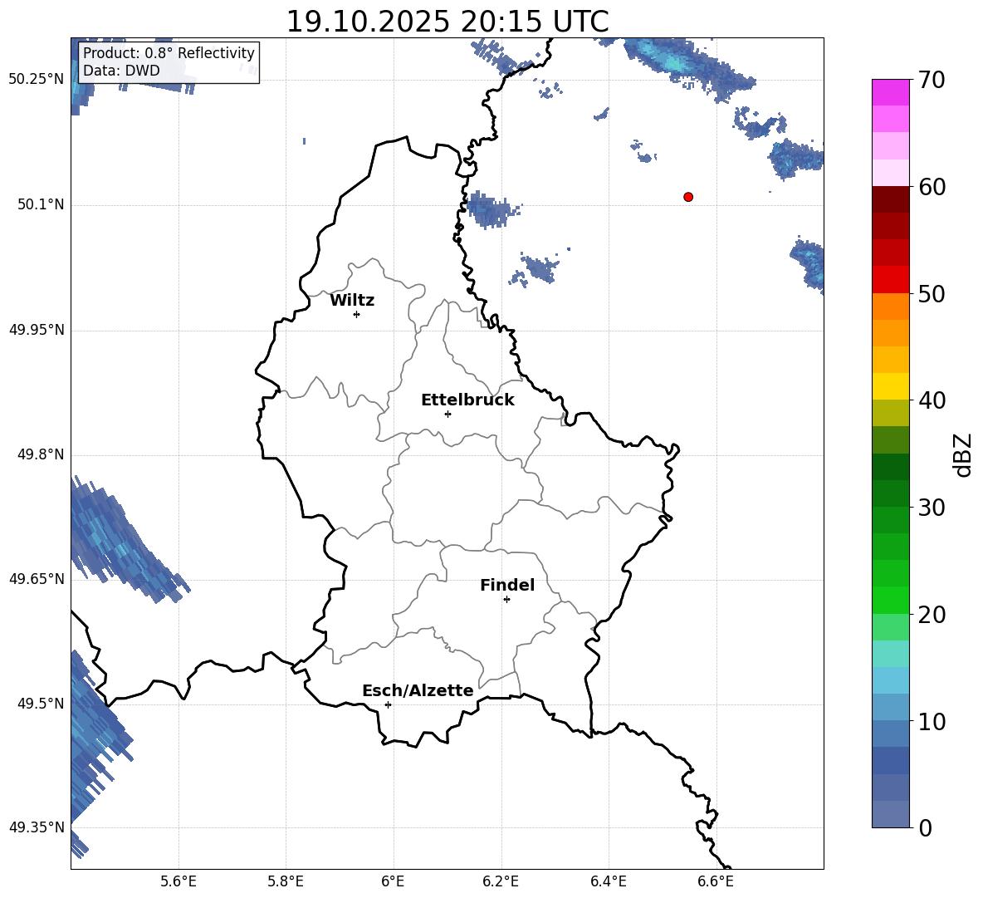Click the Findel cross marker

pos(506,600)
